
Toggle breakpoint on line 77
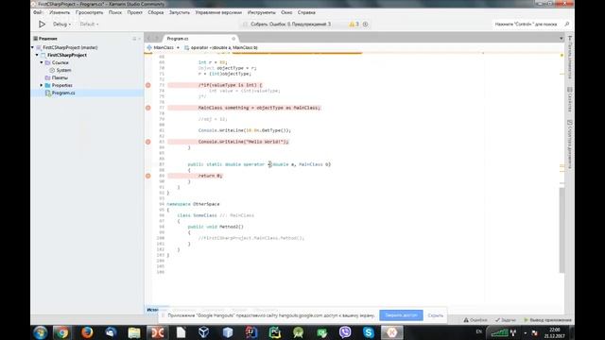pyautogui.click(x=148, y=108)
